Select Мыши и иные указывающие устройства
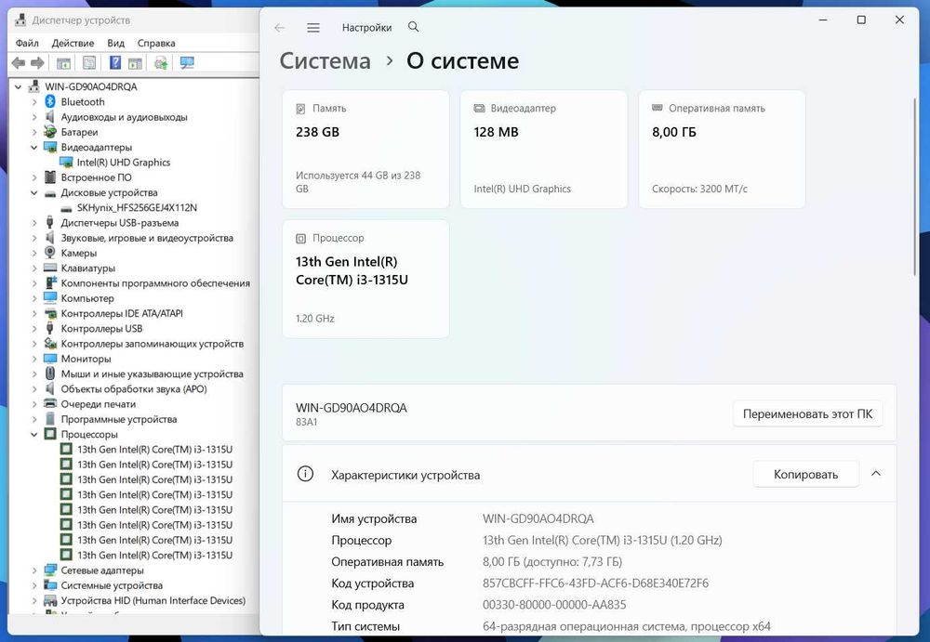930x642 pixels. pyautogui.click(x=152, y=374)
